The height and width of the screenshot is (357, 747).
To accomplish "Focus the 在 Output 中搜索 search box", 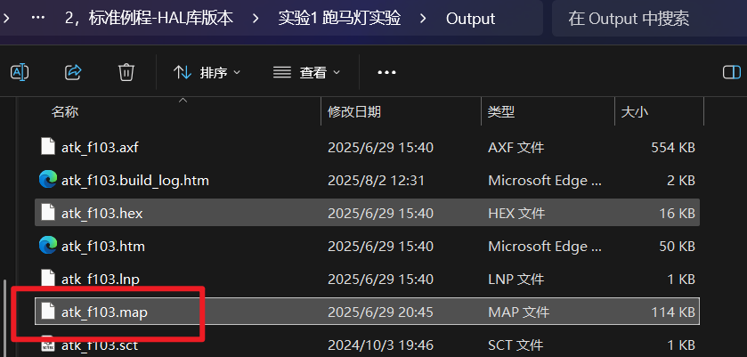I will pos(649,18).
